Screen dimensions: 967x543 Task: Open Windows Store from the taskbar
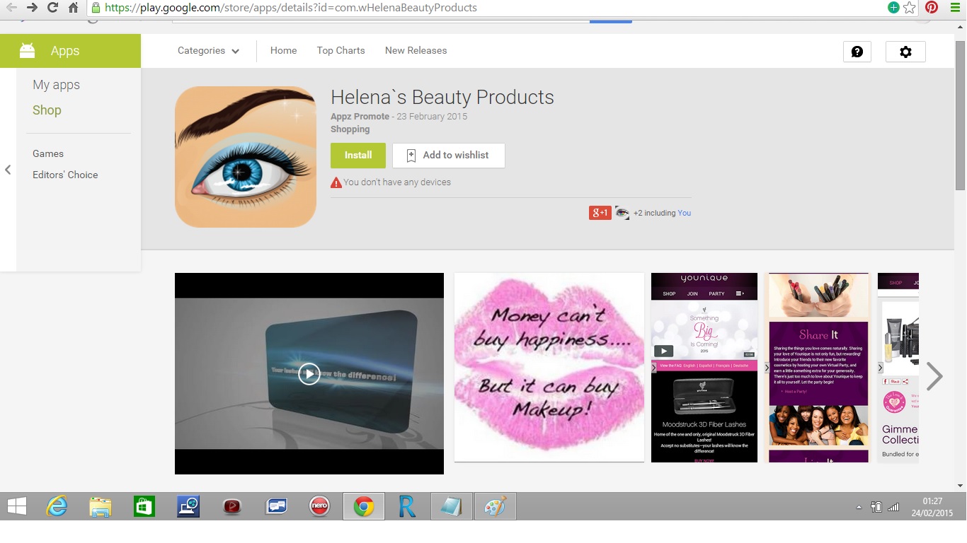(x=144, y=507)
